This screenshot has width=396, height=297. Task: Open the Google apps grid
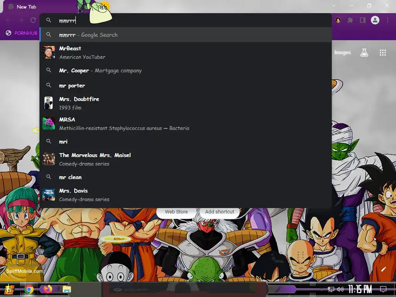coord(383,53)
